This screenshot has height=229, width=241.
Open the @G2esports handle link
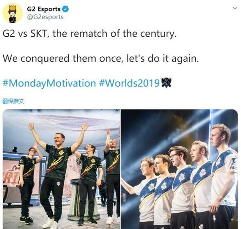(45, 17)
